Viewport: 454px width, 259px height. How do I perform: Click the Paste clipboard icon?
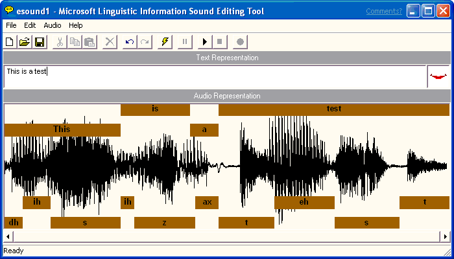pos(90,42)
